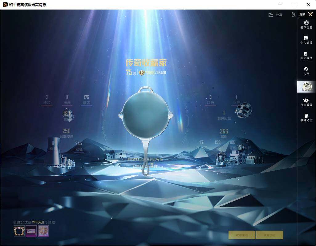Switch to the 人气 popularity tab

[x=306, y=71]
